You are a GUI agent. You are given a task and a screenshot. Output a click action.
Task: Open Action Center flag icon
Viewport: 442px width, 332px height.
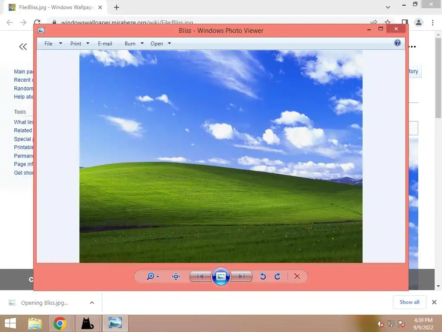401,324
